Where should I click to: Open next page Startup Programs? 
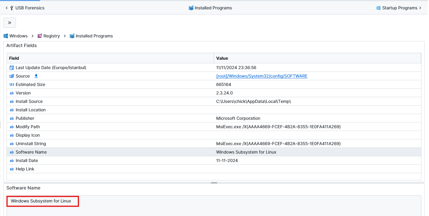click(399, 8)
